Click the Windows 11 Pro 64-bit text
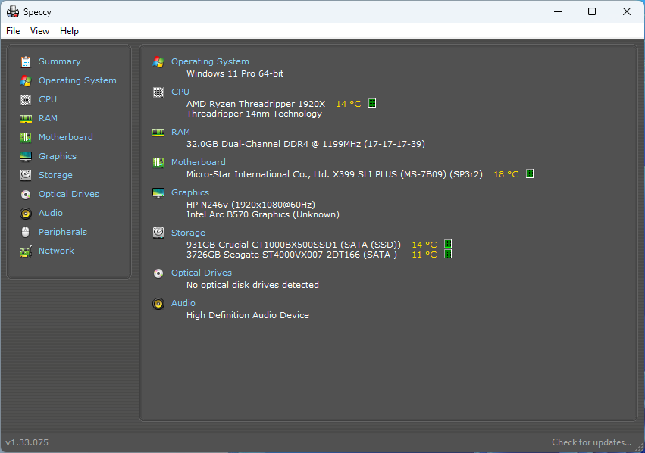Image resolution: width=645 pixels, height=453 pixels. (235, 73)
